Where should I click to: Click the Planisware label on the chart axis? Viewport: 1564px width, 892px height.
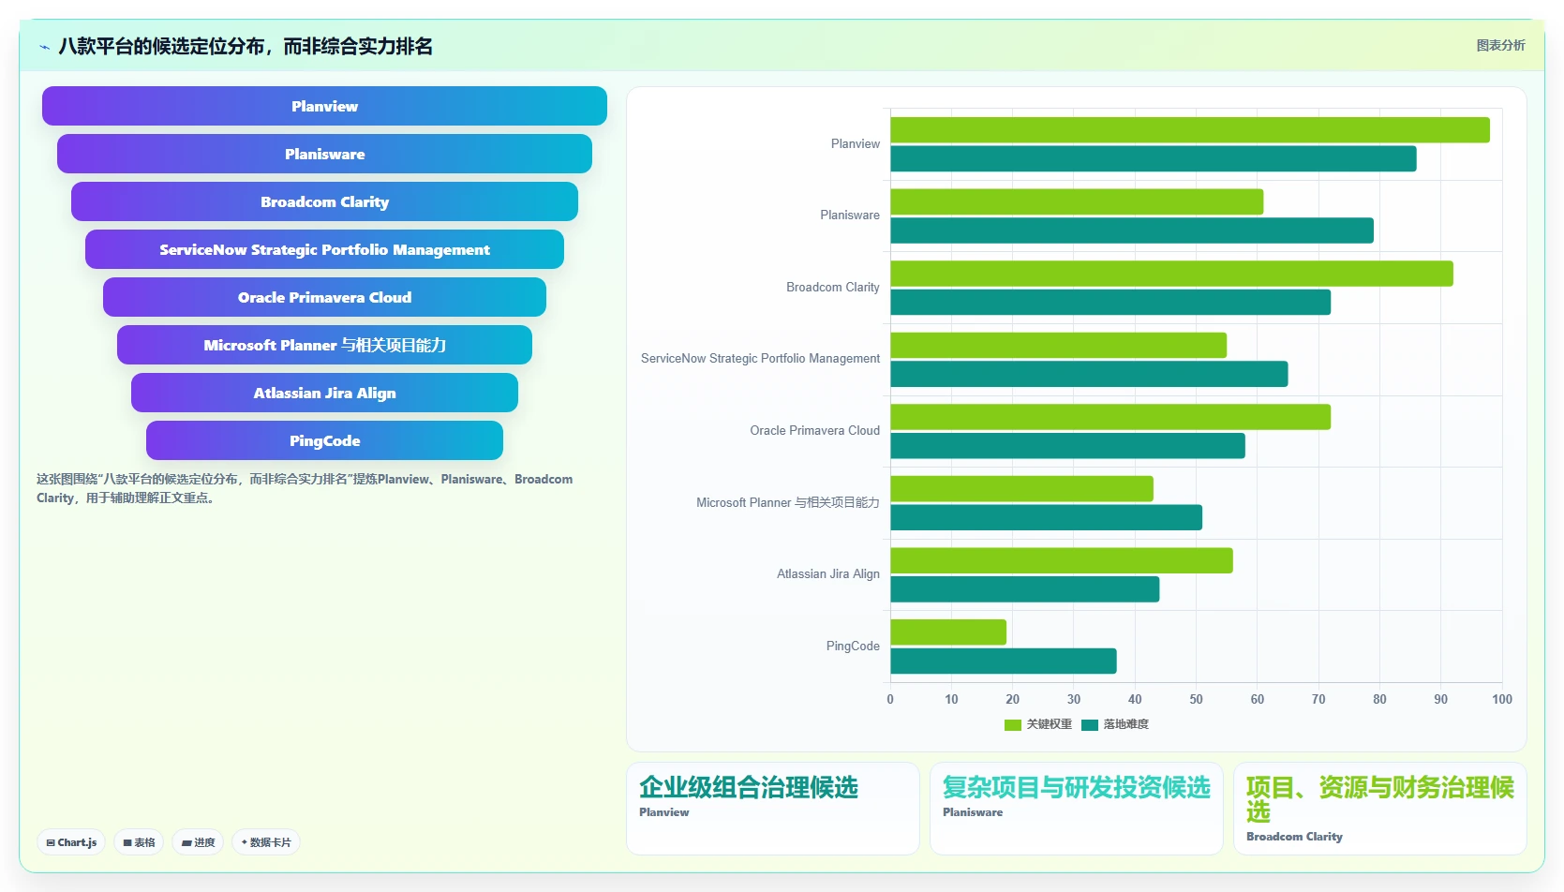850,215
